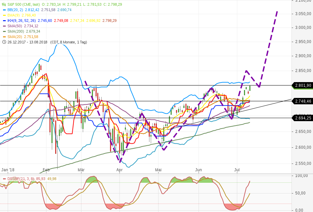Click the purple SMA(50) line icon

point(5,26)
